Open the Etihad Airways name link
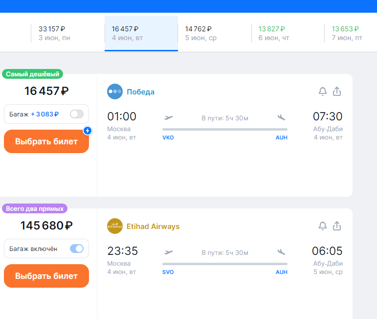Screen dimensions: 377x319 [153, 226]
